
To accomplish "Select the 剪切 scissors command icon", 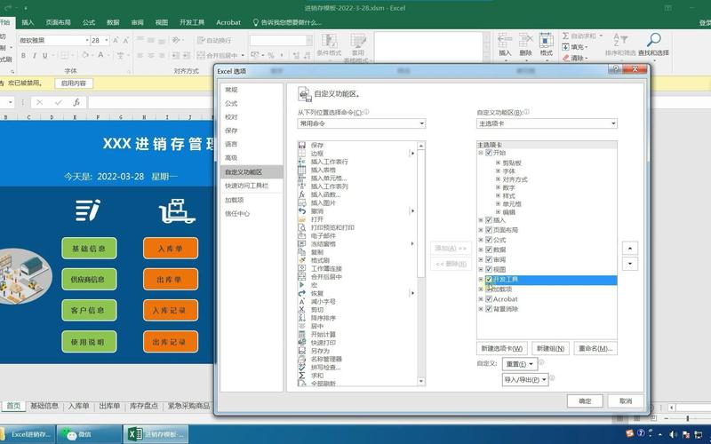I will point(301,309).
